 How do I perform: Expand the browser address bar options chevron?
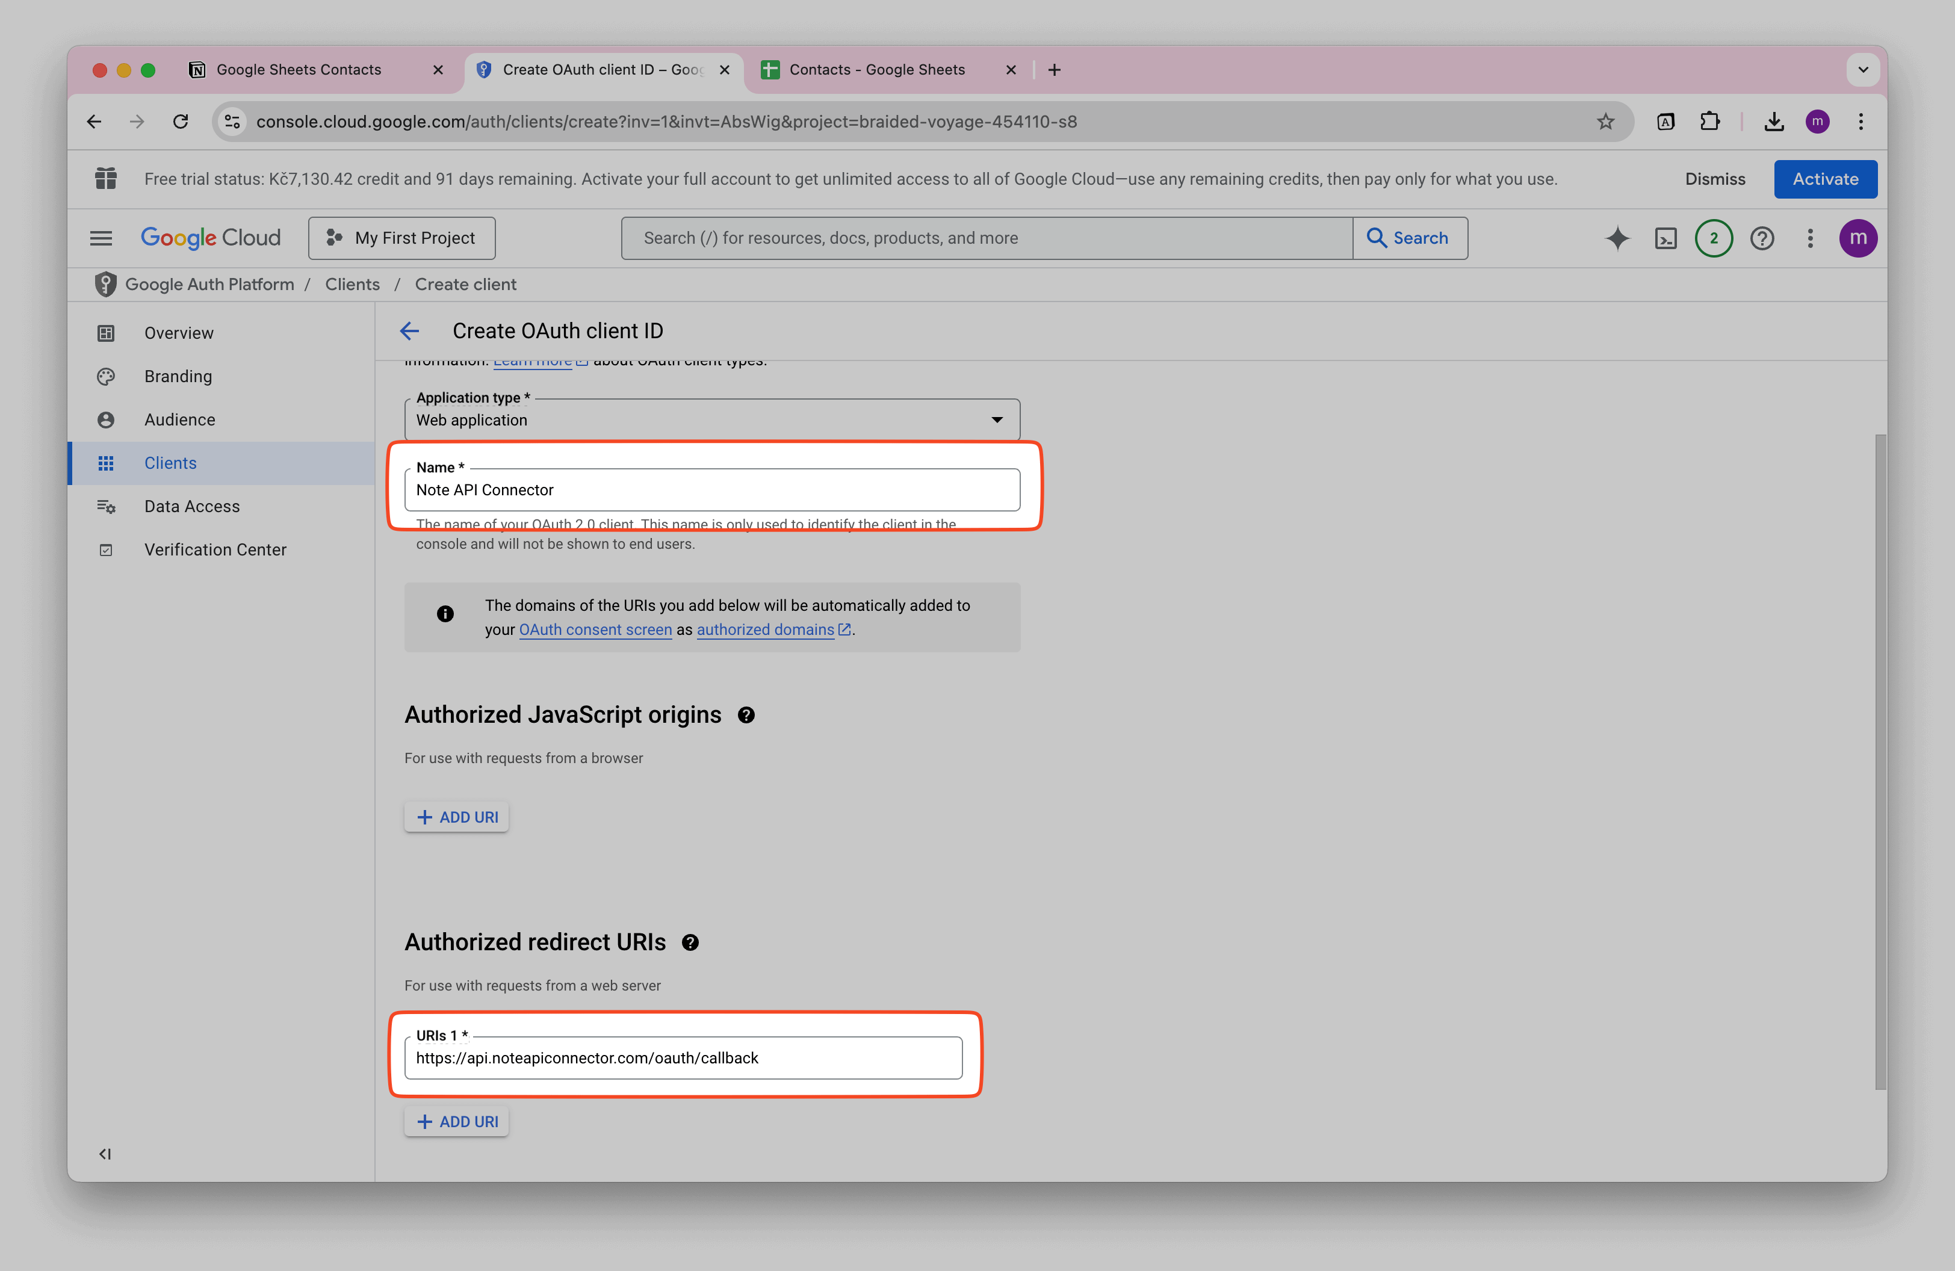[1863, 70]
